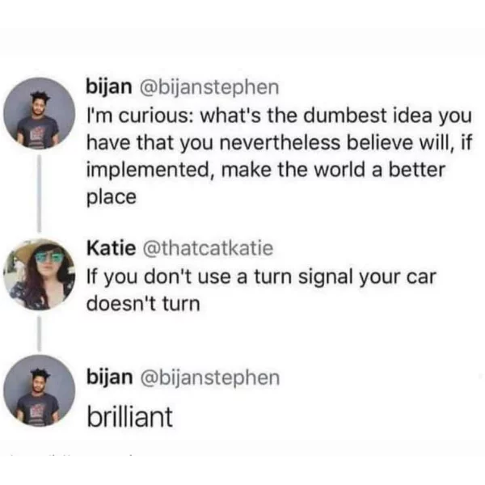Open Katie's profile picture with sunglasses

40,275
